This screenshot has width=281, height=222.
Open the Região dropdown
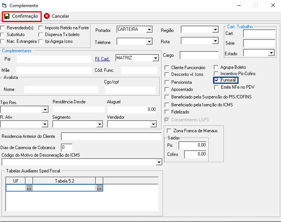(215, 30)
